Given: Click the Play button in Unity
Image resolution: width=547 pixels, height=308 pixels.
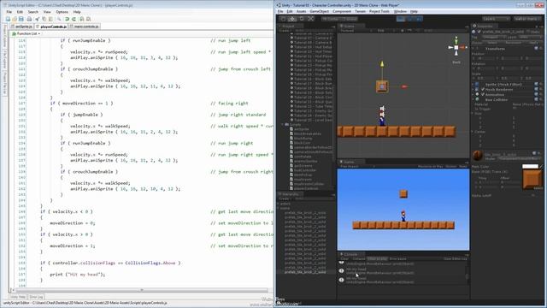Looking at the screenshot, I should coord(401,19).
